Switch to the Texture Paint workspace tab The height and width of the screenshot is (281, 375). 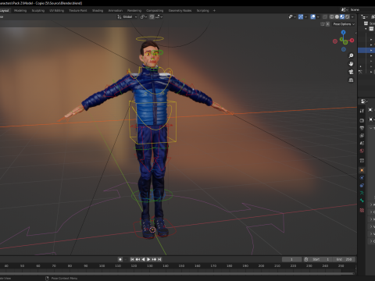pyautogui.click(x=78, y=11)
